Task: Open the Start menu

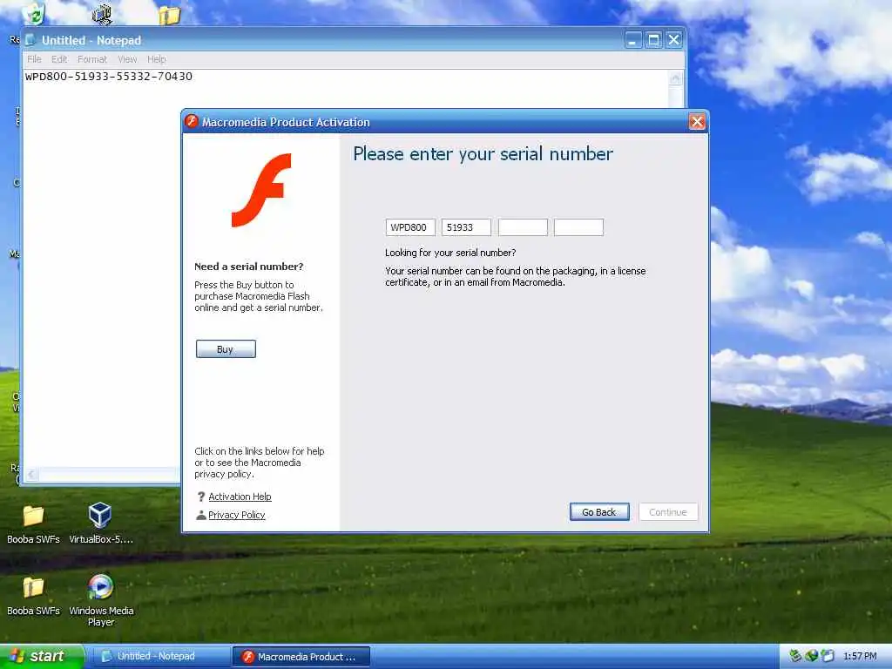Action: [x=42, y=657]
